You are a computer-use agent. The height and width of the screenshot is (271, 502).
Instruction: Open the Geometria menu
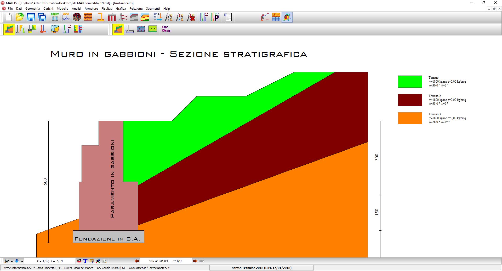pos(32,9)
